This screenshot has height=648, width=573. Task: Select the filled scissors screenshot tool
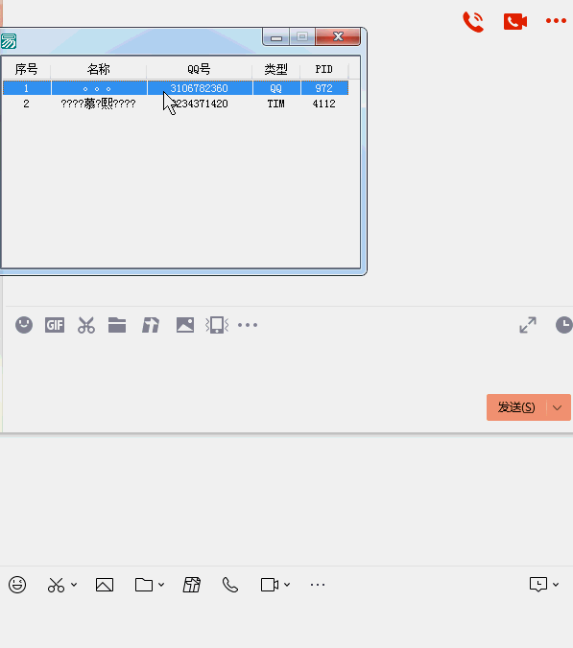86,325
